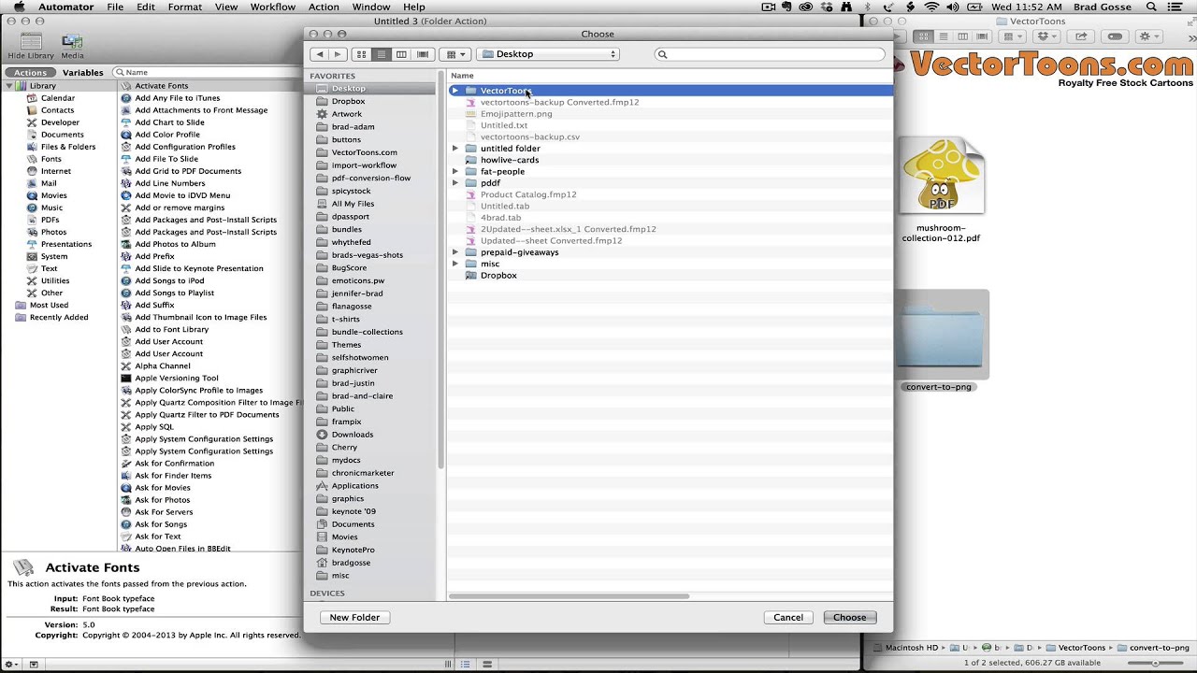Select Internet category in Library
1197x673 pixels.
coord(56,171)
